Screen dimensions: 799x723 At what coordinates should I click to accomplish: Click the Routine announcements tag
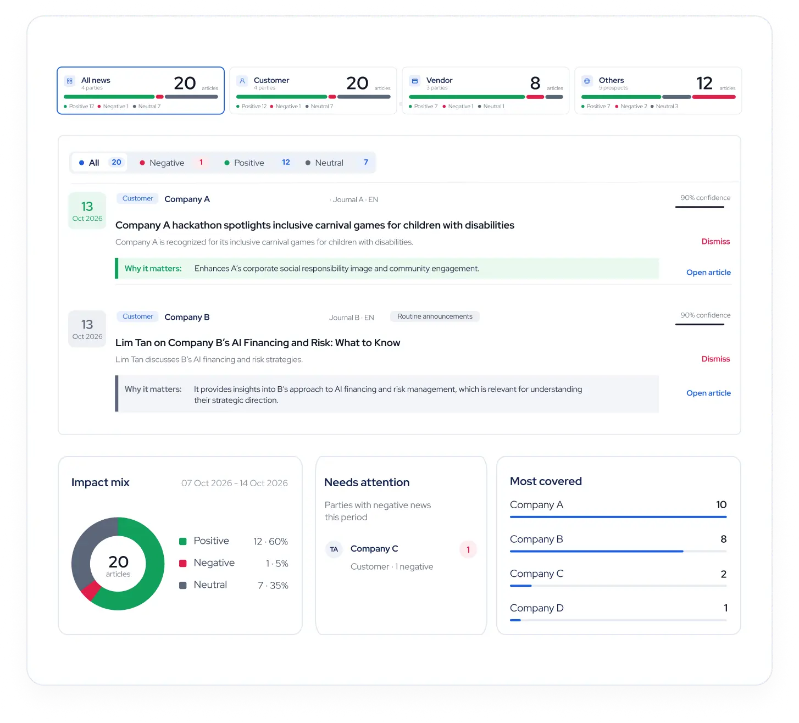[x=435, y=316]
